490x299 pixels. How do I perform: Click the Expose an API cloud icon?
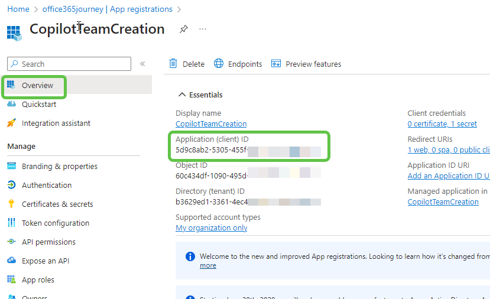coord(11,260)
